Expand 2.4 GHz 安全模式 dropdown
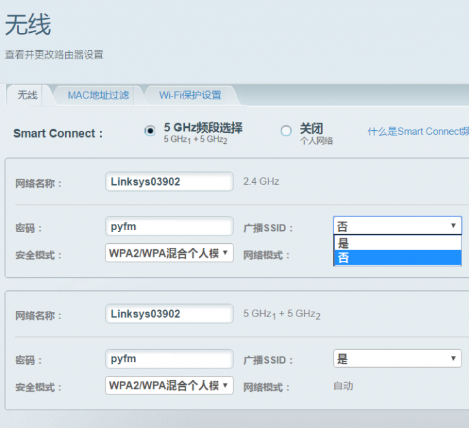Screen dimensions: 469x428 169,253
